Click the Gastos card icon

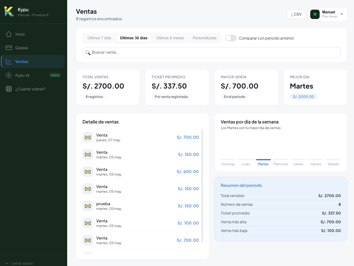point(8,48)
